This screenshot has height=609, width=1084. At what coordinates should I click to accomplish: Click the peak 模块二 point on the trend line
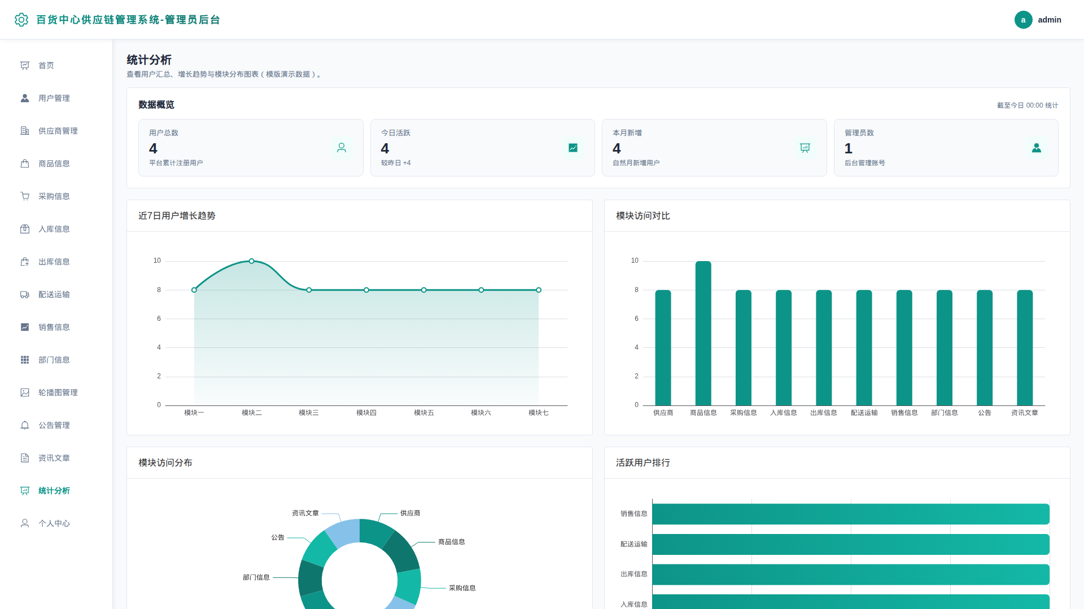(252, 261)
